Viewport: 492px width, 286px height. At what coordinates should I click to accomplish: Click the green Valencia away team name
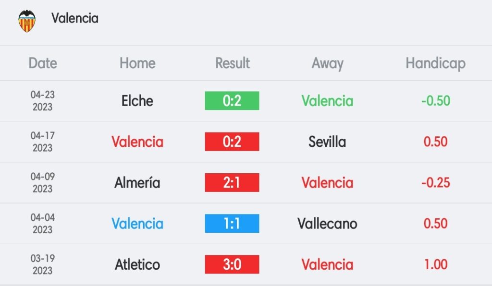click(x=327, y=101)
